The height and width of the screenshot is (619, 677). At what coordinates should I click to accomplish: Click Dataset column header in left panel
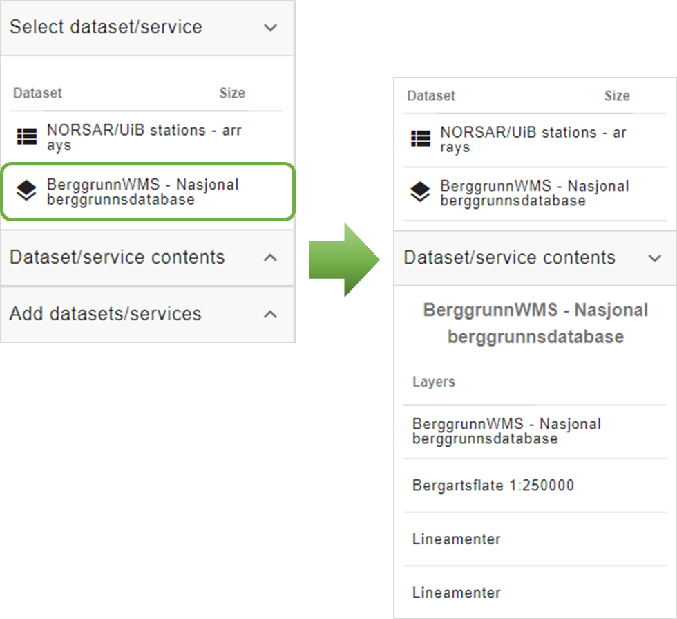[37, 93]
